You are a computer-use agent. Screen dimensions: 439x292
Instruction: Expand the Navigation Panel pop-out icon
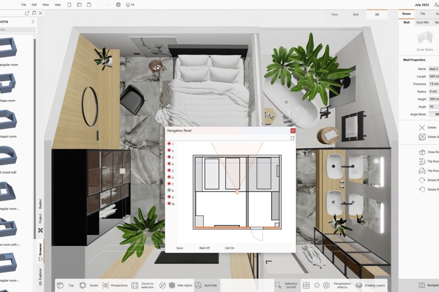pos(292,138)
